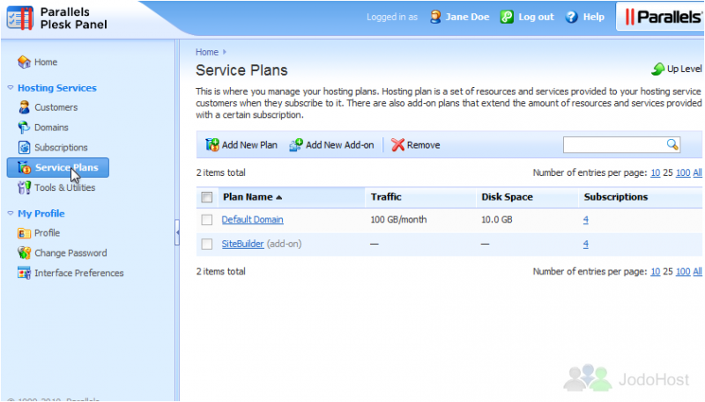Sort by Subscriptions column header
The image size is (705, 402).
point(615,197)
